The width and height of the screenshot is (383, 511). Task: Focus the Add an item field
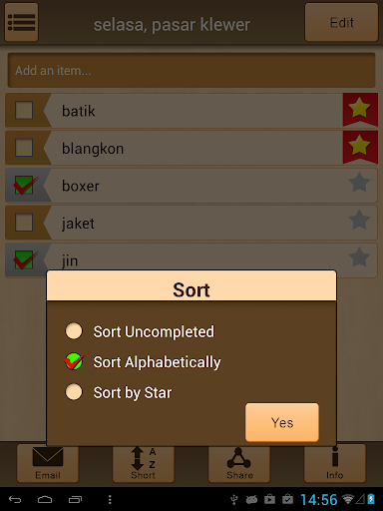click(x=191, y=70)
